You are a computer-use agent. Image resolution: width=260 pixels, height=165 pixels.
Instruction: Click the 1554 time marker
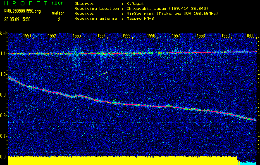click(x=102, y=36)
